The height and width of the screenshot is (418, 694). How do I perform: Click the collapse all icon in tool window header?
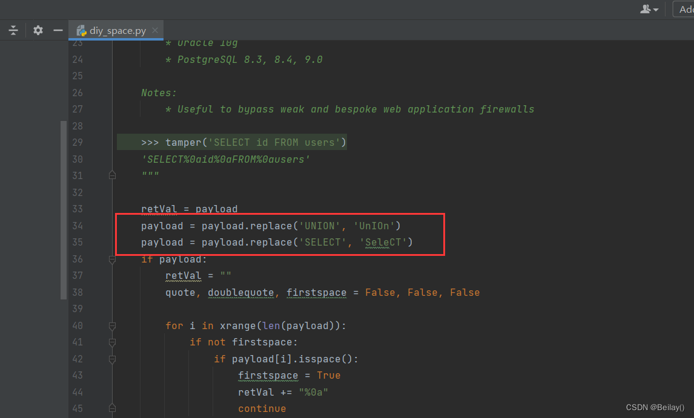pos(13,30)
